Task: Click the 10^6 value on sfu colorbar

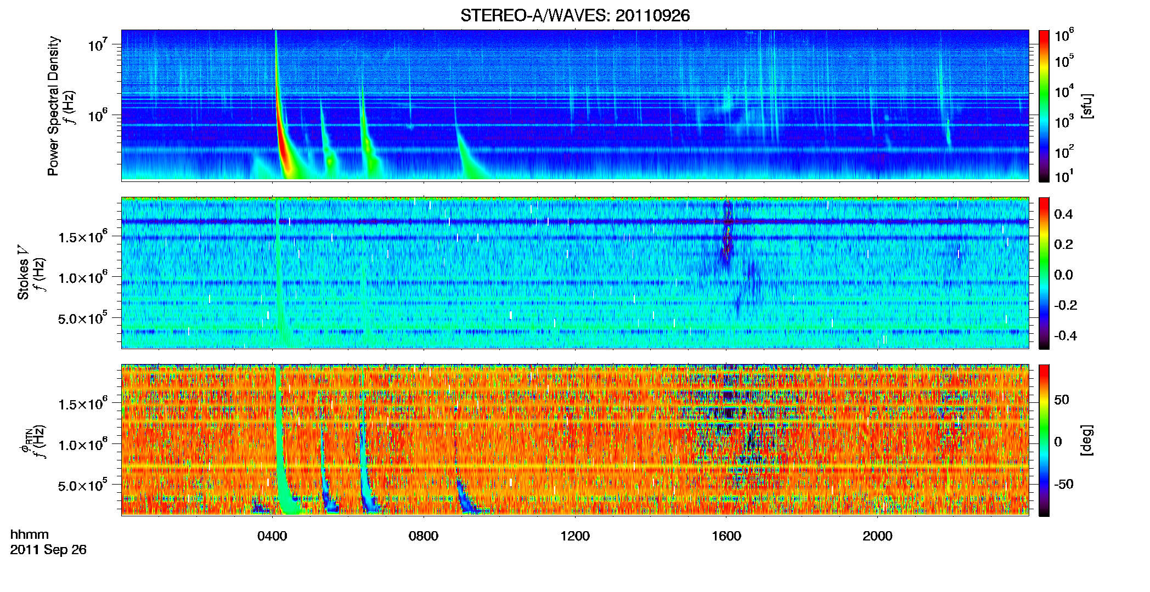Action: coord(1064,36)
